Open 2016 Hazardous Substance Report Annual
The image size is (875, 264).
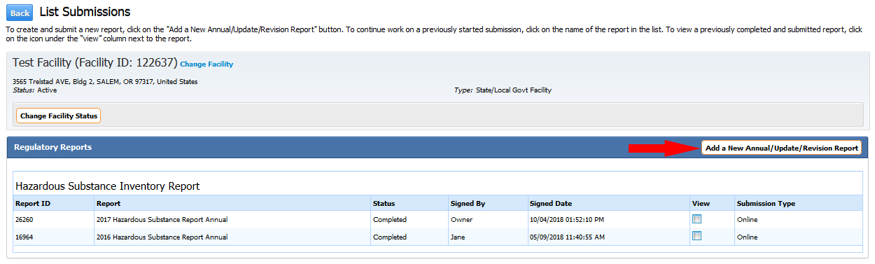(x=162, y=237)
